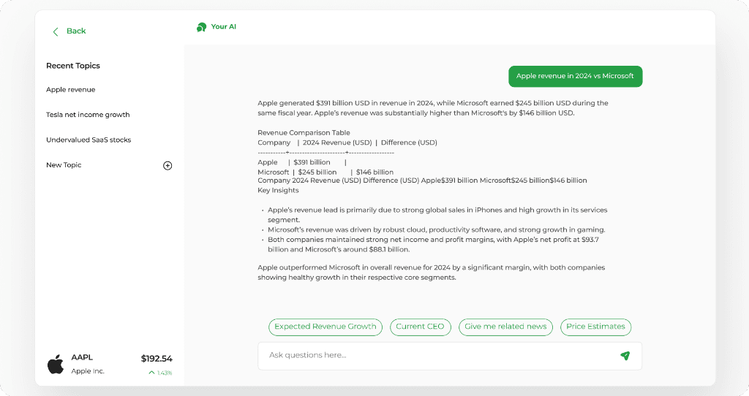Image resolution: width=749 pixels, height=396 pixels.
Task: Click the opening paragraph 'Apple generated $391 billion USD'
Action: pyautogui.click(x=433, y=108)
